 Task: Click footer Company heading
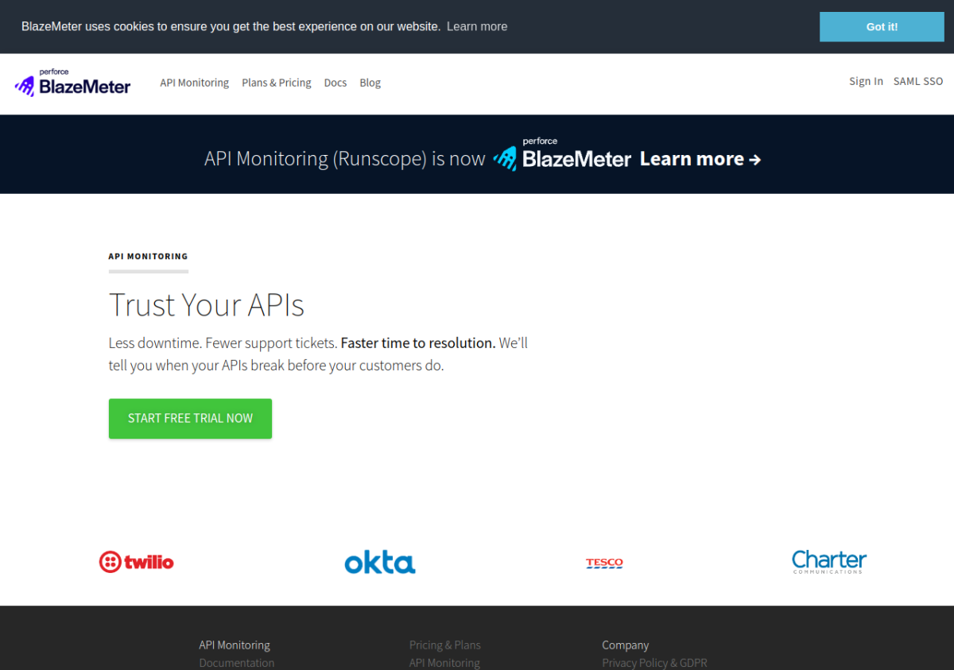coord(626,645)
